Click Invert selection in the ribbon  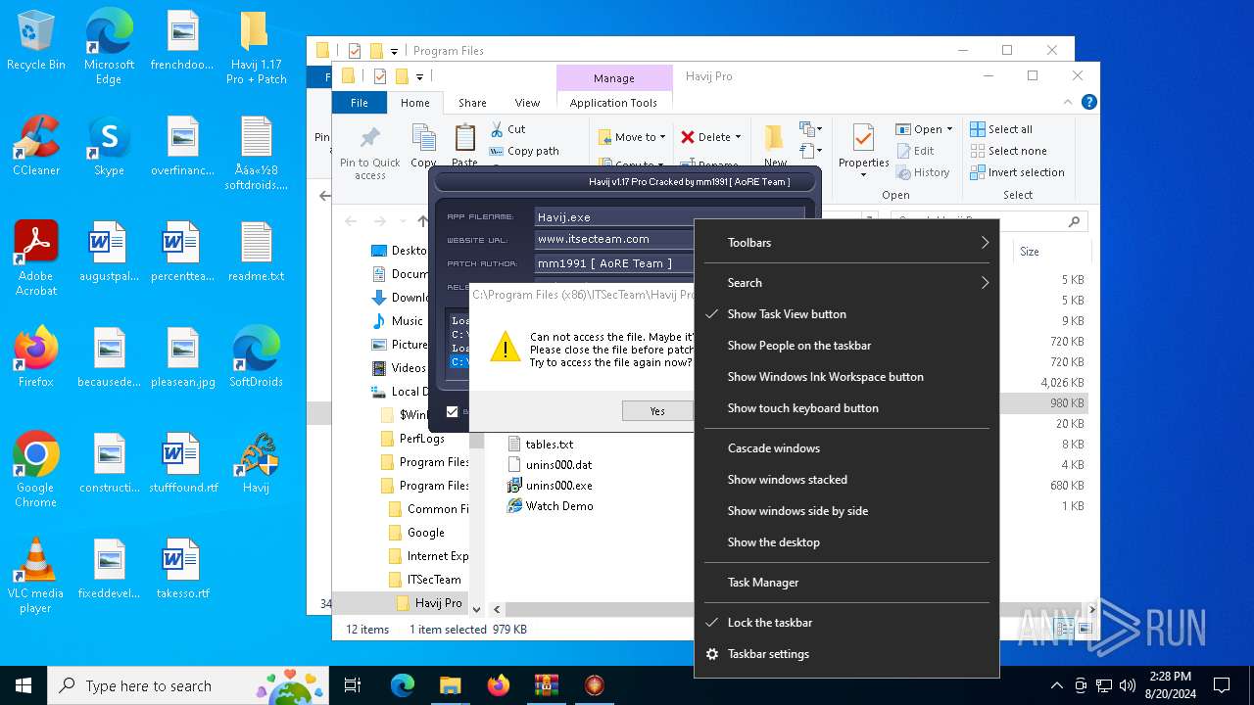tap(1016, 172)
